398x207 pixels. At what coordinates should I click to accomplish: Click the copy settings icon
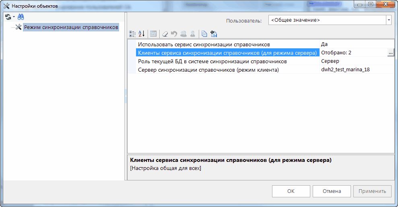coord(204,34)
